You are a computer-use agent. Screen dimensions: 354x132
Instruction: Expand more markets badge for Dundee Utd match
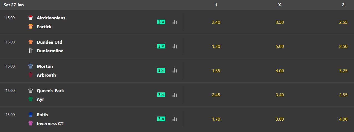pyautogui.click(x=161, y=46)
